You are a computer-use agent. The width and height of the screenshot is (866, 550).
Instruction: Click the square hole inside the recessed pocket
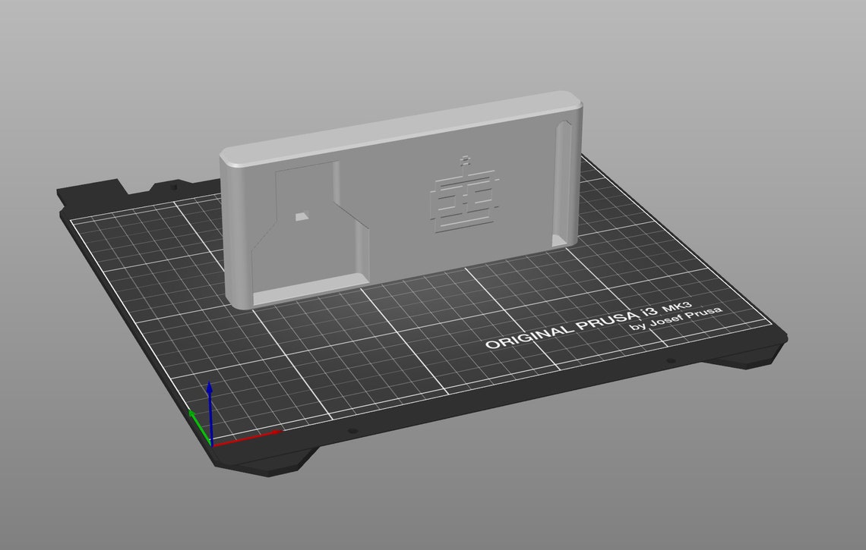tap(302, 215)
